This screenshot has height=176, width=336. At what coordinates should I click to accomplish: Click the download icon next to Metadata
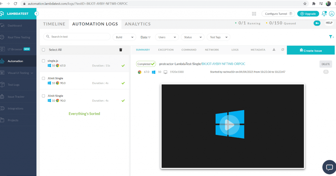click(274, 50)
